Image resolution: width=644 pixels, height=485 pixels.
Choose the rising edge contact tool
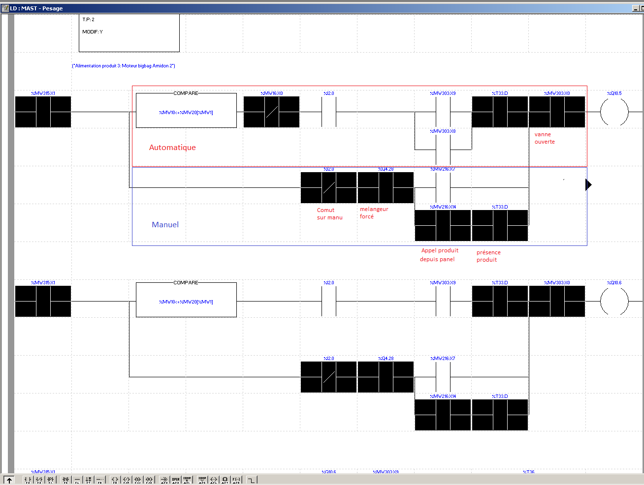(x=50, y=480)
